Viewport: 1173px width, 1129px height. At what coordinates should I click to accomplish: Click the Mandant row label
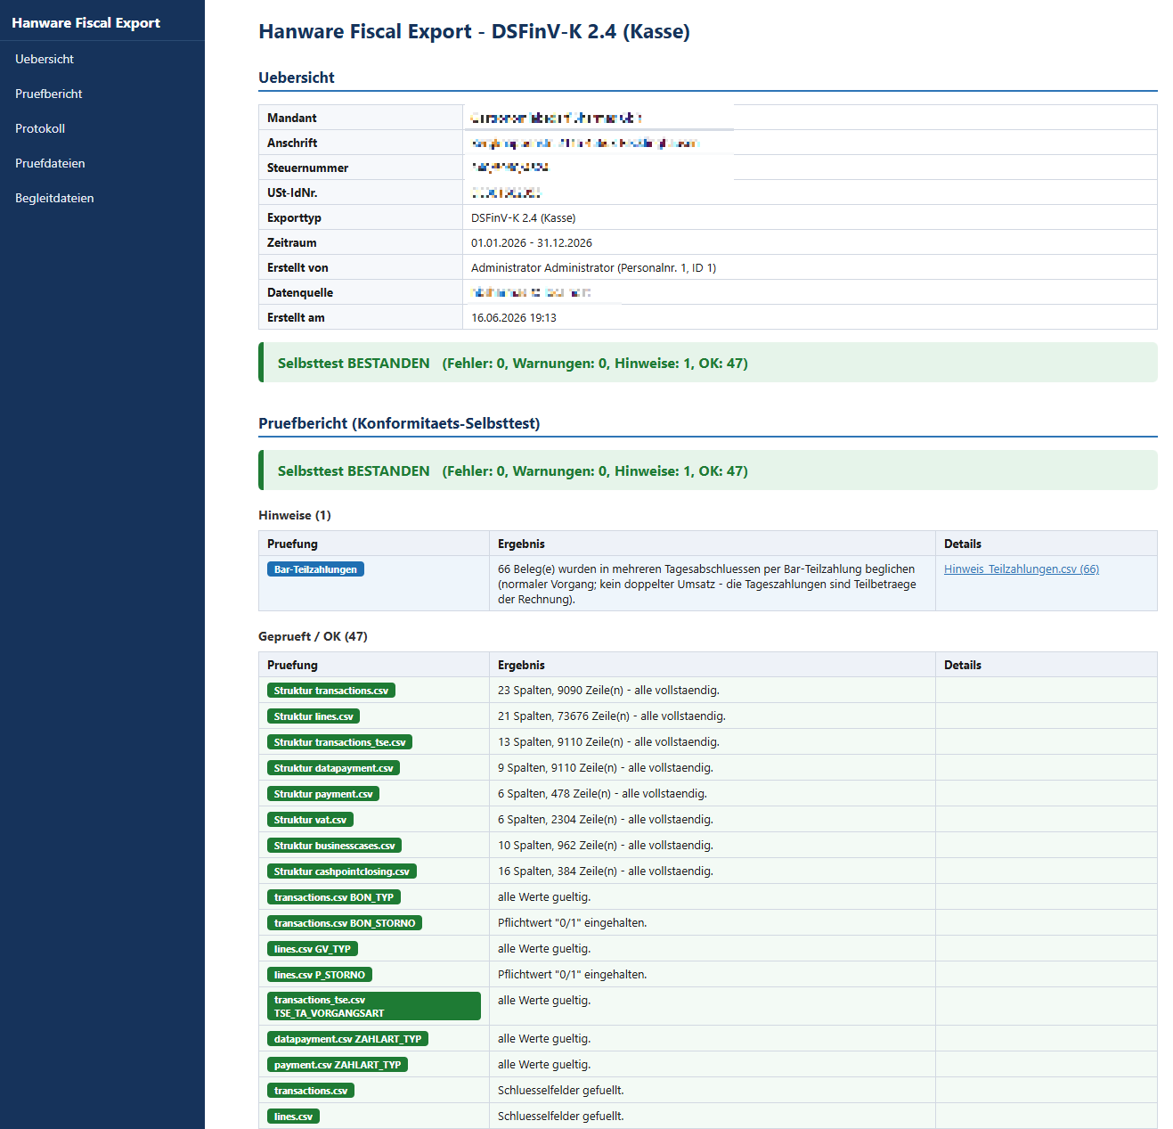tap(292, 119)
